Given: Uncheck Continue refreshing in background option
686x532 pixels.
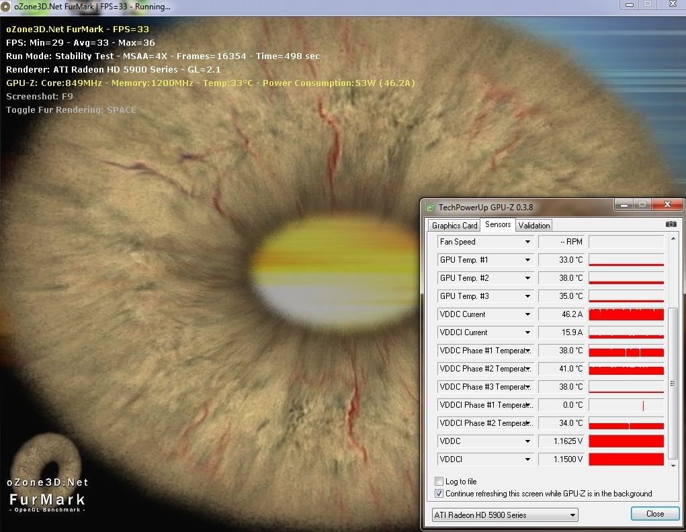Looking at the screenshot, I should pyautogui.click(x=439, y=494).
